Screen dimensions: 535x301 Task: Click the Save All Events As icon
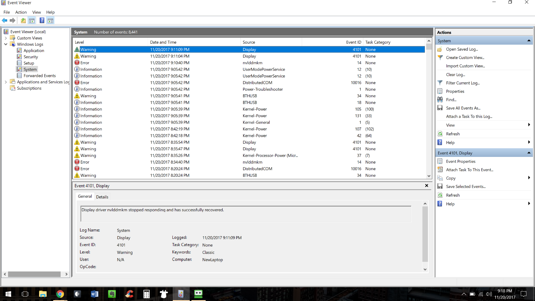click(x=440, y=108)
